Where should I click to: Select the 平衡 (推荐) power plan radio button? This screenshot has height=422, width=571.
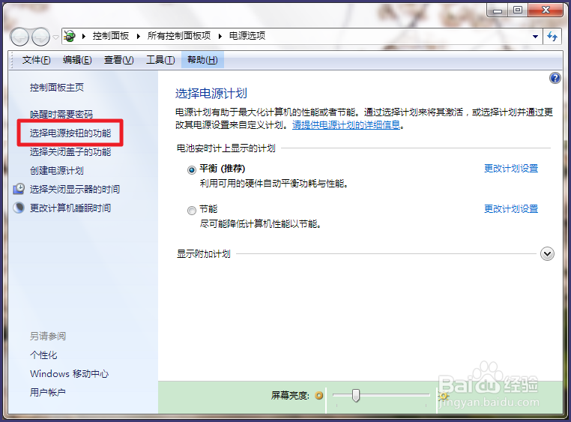pos(192,170)
